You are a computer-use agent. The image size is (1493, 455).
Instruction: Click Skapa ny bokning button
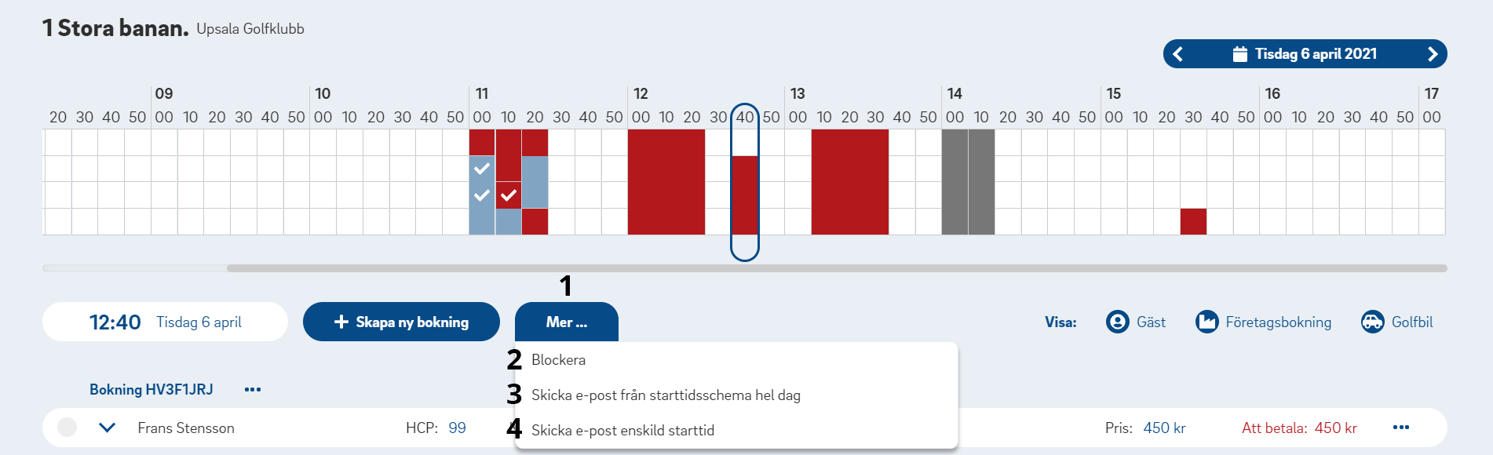(401, 322)
